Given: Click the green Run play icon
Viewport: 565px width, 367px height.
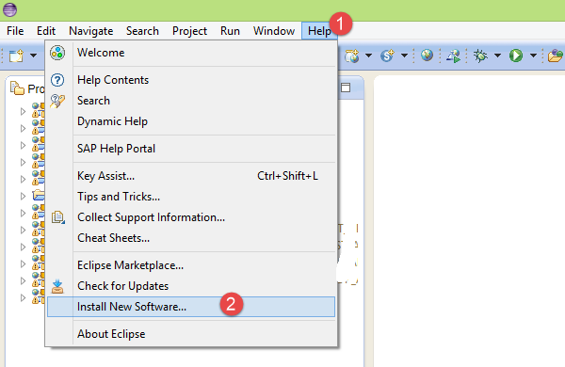Looking at the screenshot, I should 516,56.
